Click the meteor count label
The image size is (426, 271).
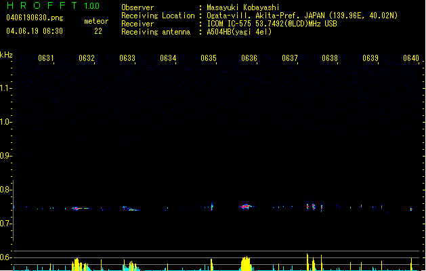[96, 21]
